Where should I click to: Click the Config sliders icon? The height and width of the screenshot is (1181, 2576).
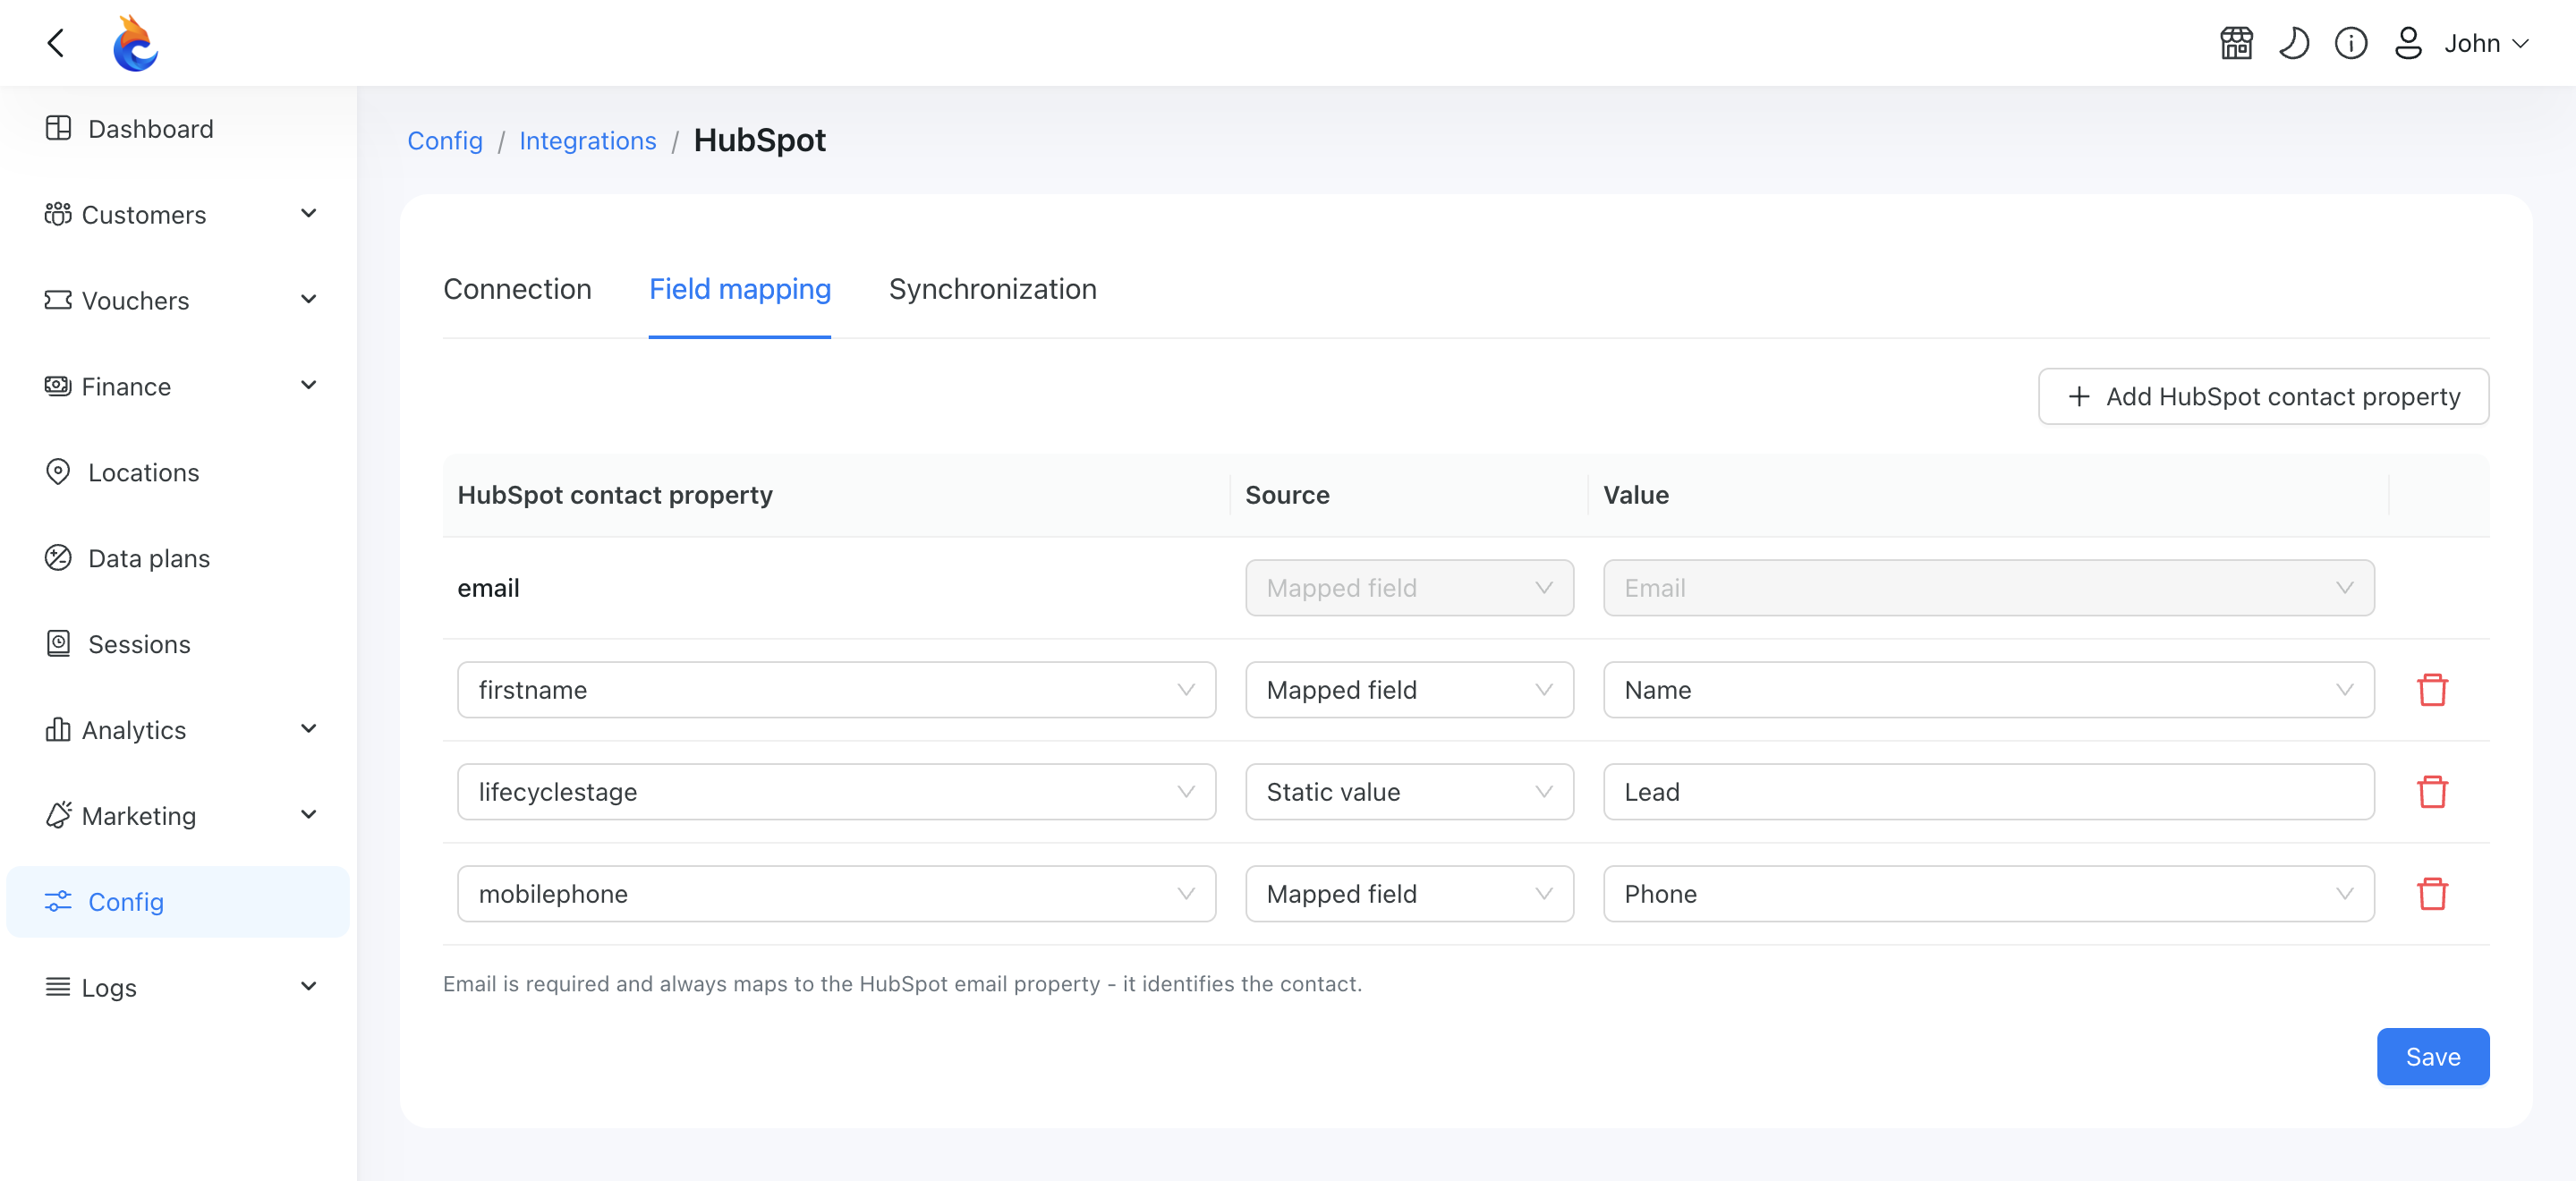tap(58, 901)
